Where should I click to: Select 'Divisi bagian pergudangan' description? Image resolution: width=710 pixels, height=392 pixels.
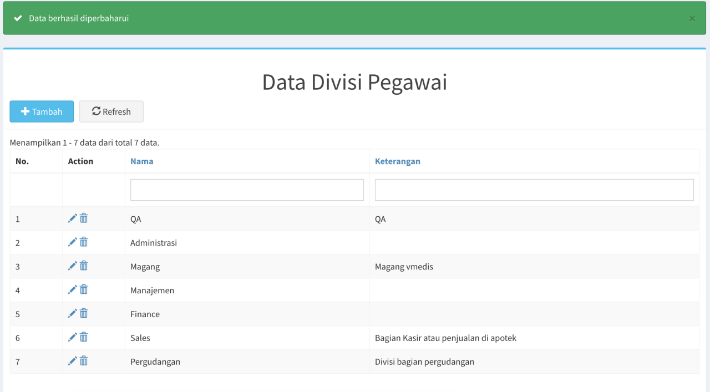(x=424, y=362)
